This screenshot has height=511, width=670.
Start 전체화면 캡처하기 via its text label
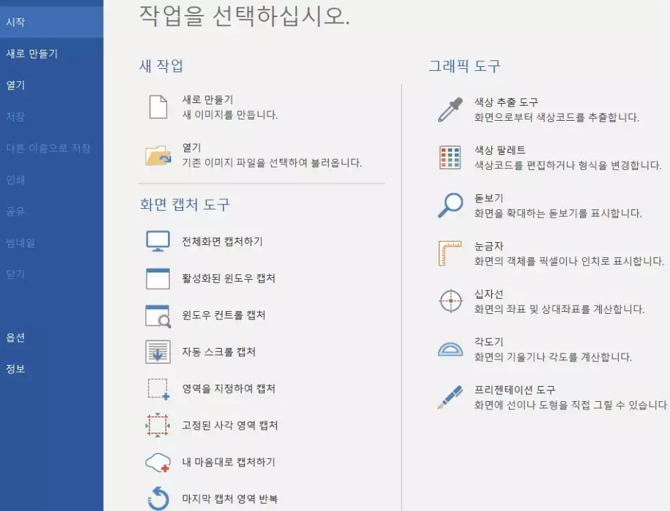(x=222, y=242)
